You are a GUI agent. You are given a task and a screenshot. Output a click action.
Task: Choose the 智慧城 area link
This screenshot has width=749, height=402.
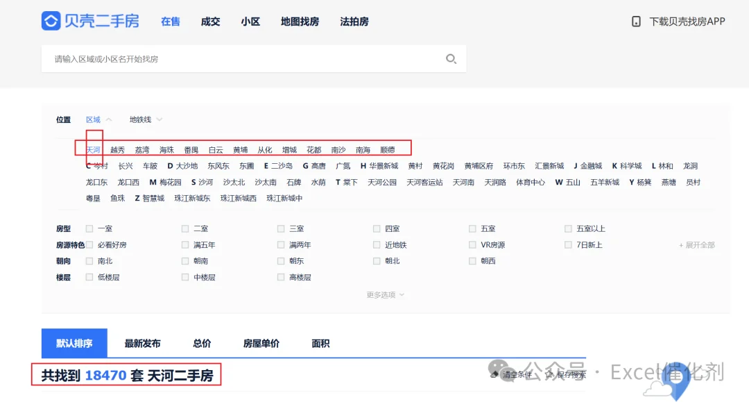[153, 198]
